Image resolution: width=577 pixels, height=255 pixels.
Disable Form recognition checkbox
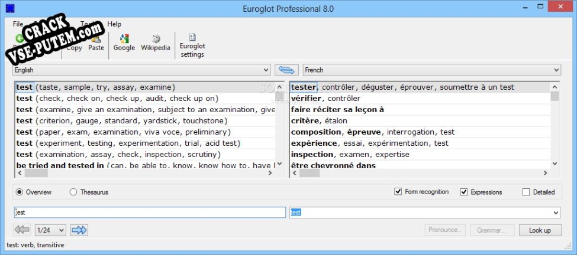(x=398, y=192)
